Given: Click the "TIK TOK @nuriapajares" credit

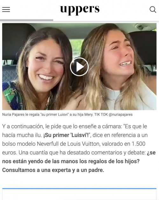Looking at the screenshot, I should [113, 115].
